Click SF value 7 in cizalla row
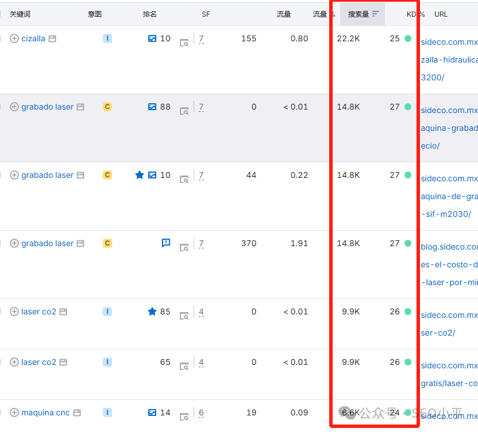478x432 pixels. (201, 38)
